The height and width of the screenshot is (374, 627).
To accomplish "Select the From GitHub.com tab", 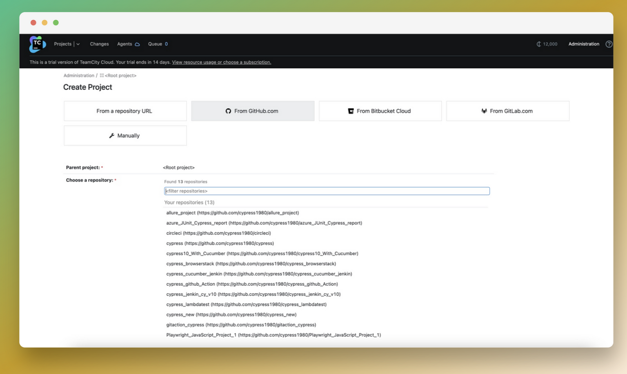I will 252,111.
